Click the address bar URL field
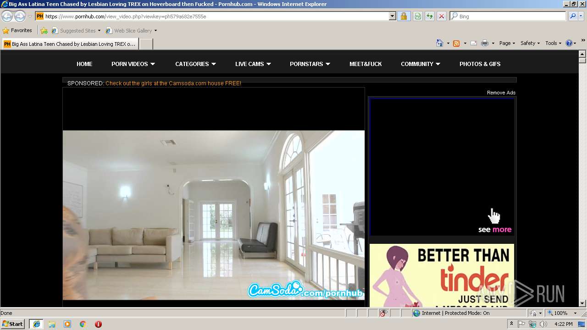The height and width of the screenshot is (330, 587). [x=212, y=16]
